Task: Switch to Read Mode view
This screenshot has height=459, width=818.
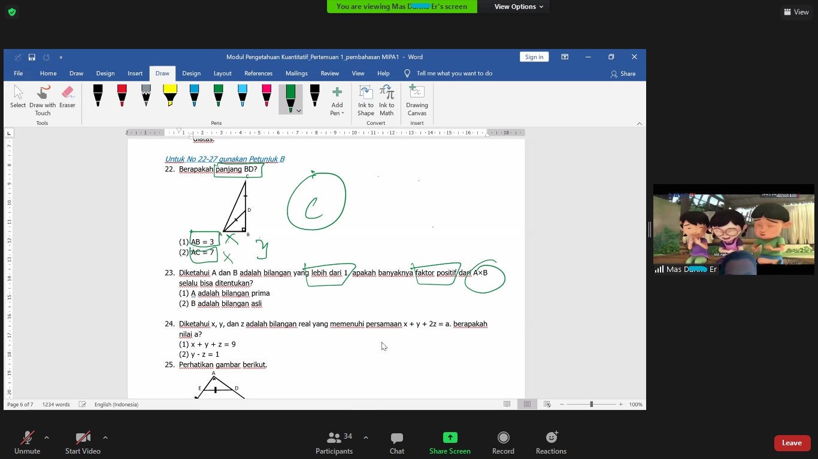Action: 507,405
